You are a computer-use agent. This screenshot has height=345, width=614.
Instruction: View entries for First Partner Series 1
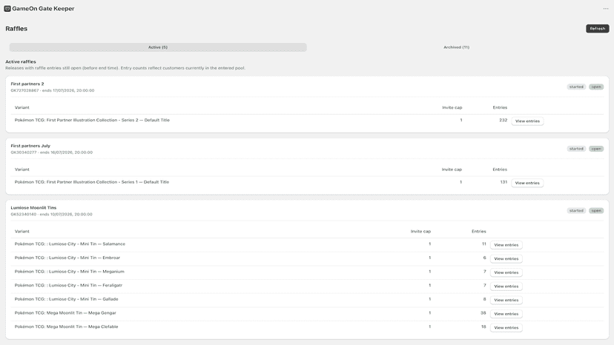pyautogui.click(x=527, y=183)
